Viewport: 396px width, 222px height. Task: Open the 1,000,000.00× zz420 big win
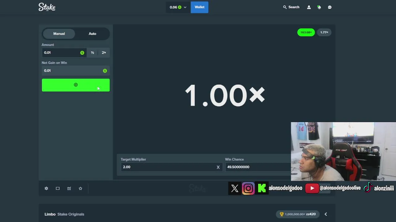(298, 214)
